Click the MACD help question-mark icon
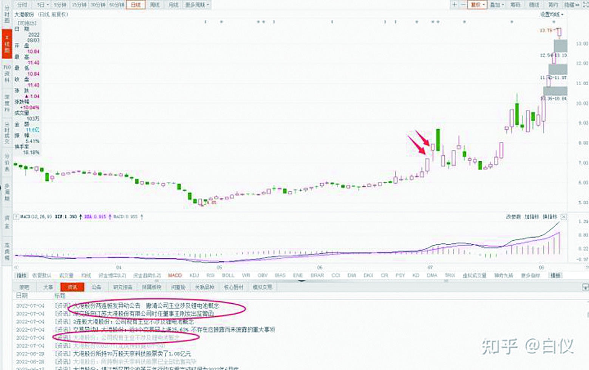 click(16, 217)
